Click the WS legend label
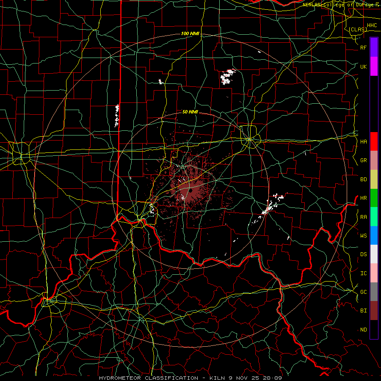Image resolution: width=381 pixels, height=381 pixels. [363, 235]
